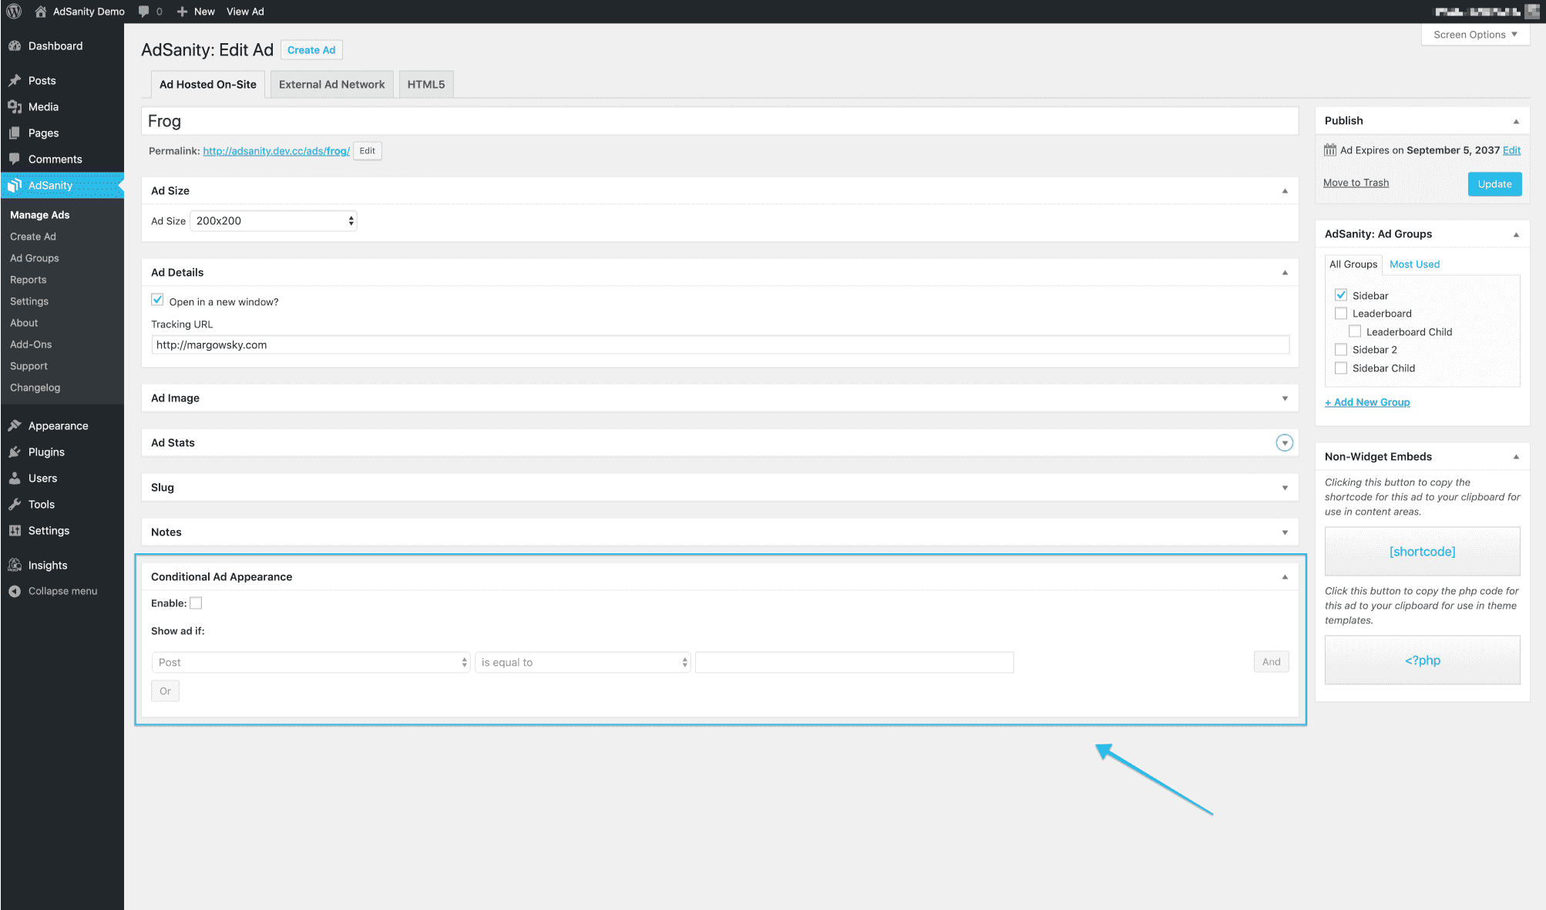Expand the Slug panel
1546x910 pixels.
click(1285, 488)
